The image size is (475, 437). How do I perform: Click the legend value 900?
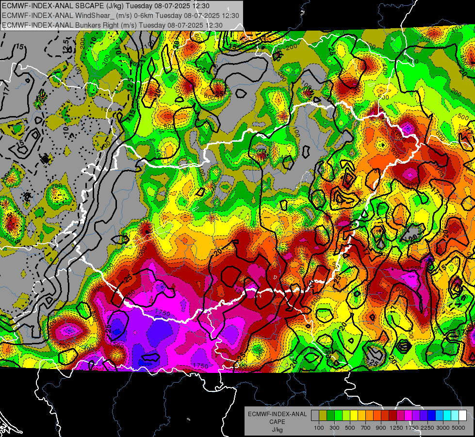click(x=381, y=428)
